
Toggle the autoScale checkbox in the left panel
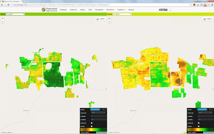pyautogui.click(x=92, y=123)
